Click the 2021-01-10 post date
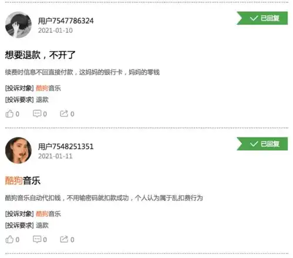Screen dimensions: 293x258 point(55,31)
